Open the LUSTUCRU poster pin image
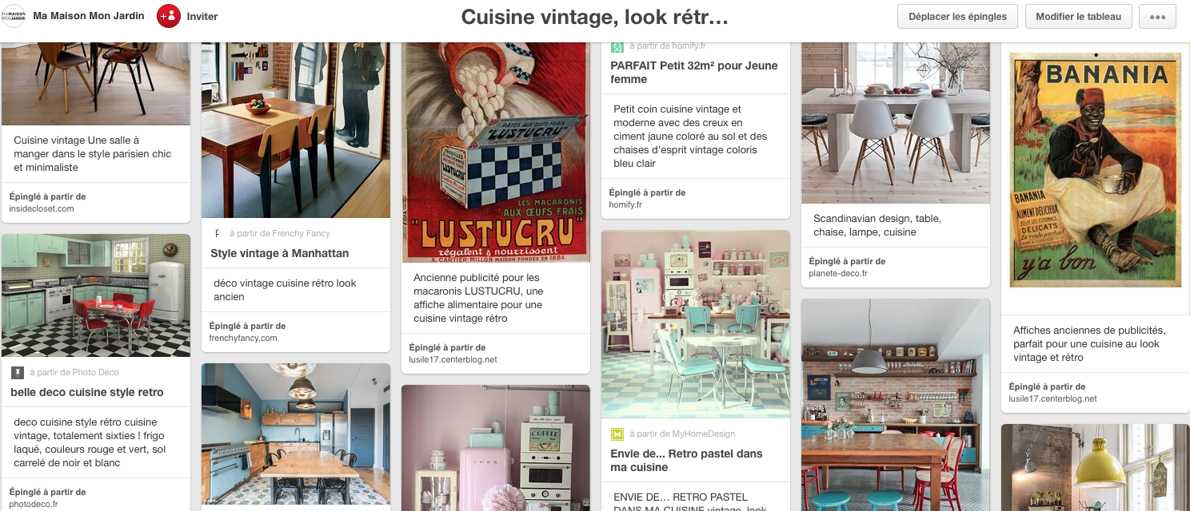The height and width of the screenshot is (511, 1190). (496, 152)
